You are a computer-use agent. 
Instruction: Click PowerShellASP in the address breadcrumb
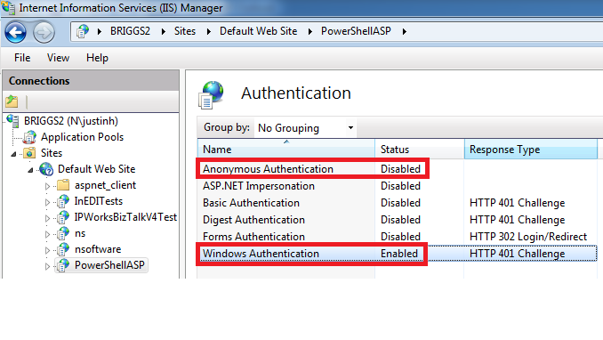tap(356, 31)
